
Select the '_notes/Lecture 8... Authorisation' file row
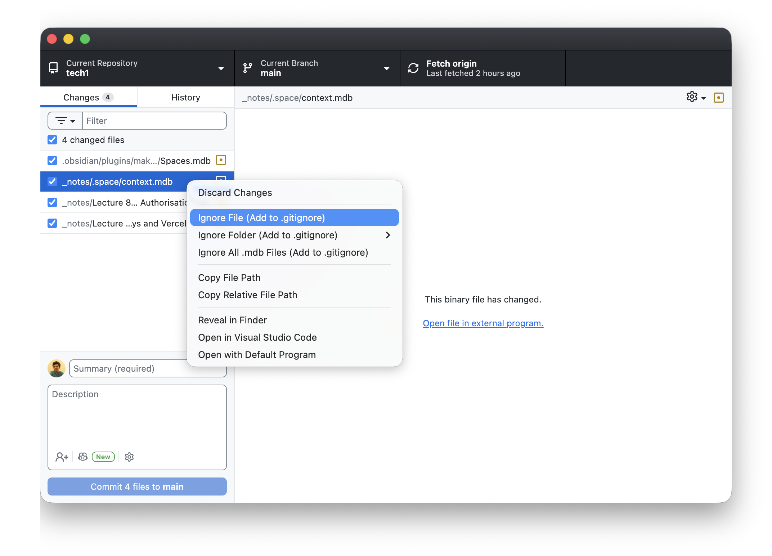click(x=113, y=202)
